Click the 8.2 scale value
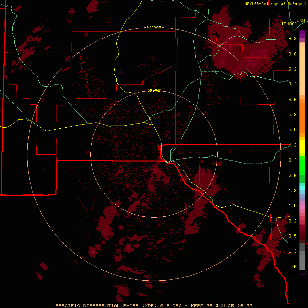Image resolution: width=308 pixels, height=308 pixels. 293,69
